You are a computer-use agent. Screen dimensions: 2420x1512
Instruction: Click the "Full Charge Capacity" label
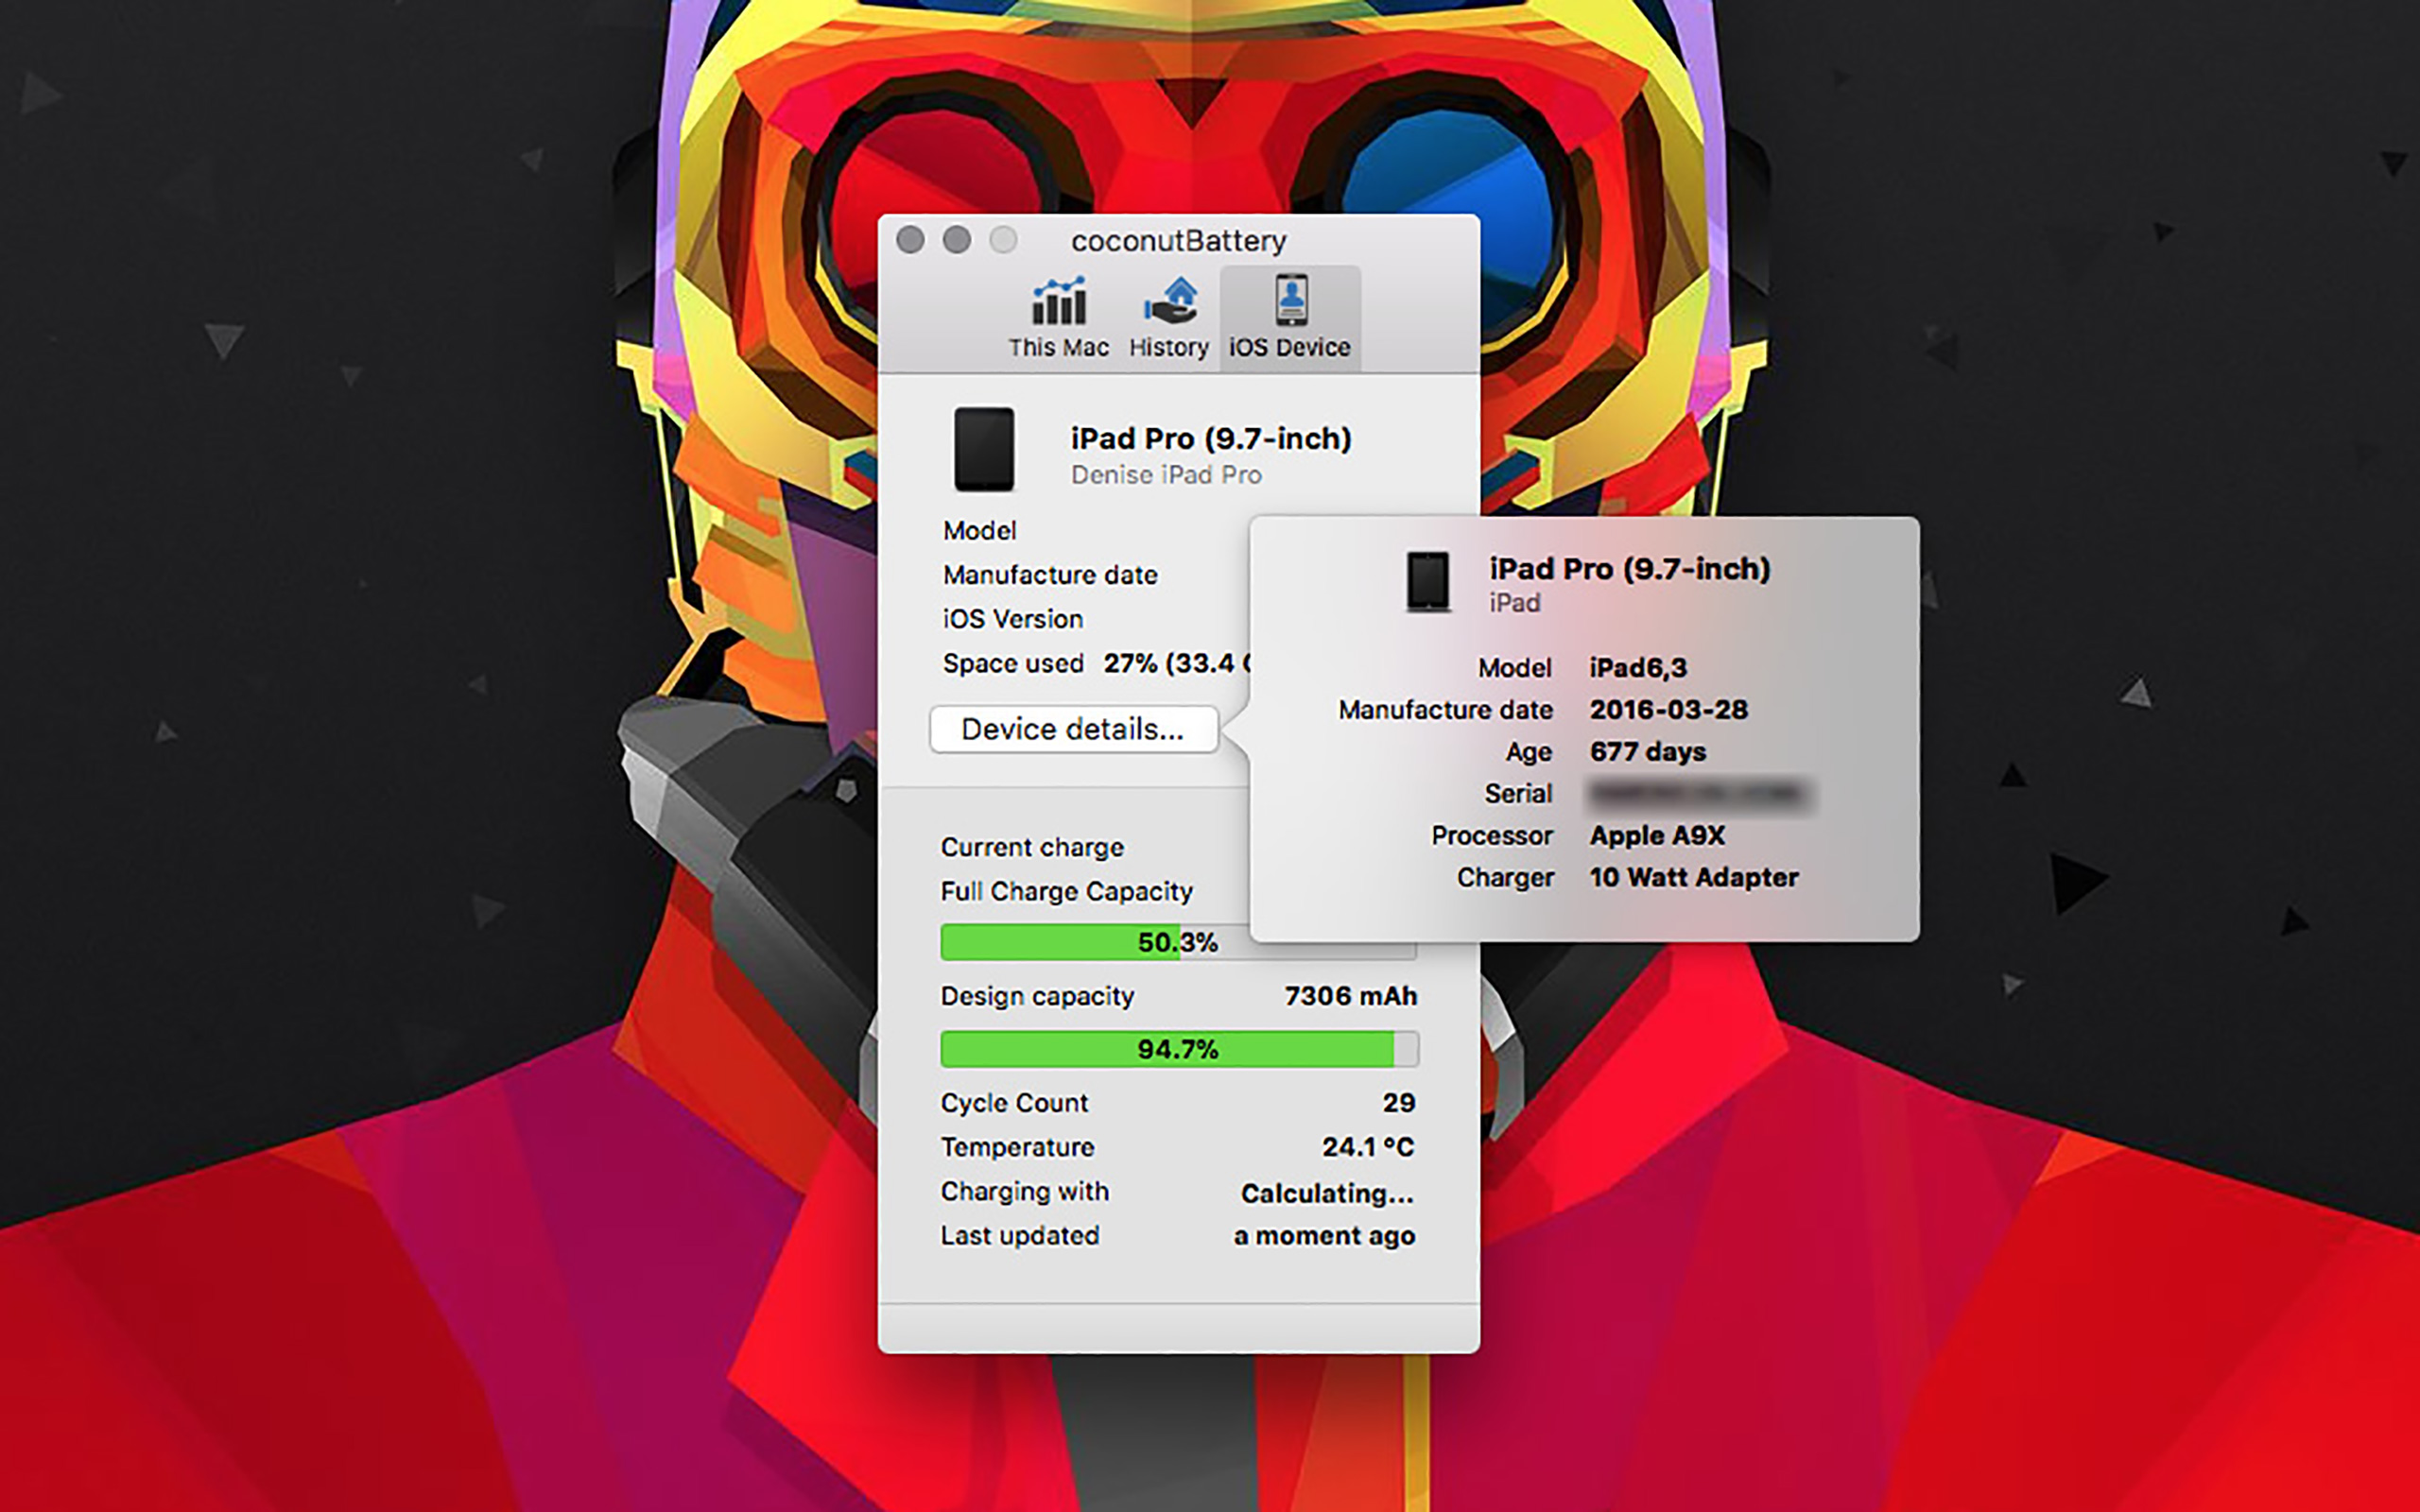coord(1067,892)
